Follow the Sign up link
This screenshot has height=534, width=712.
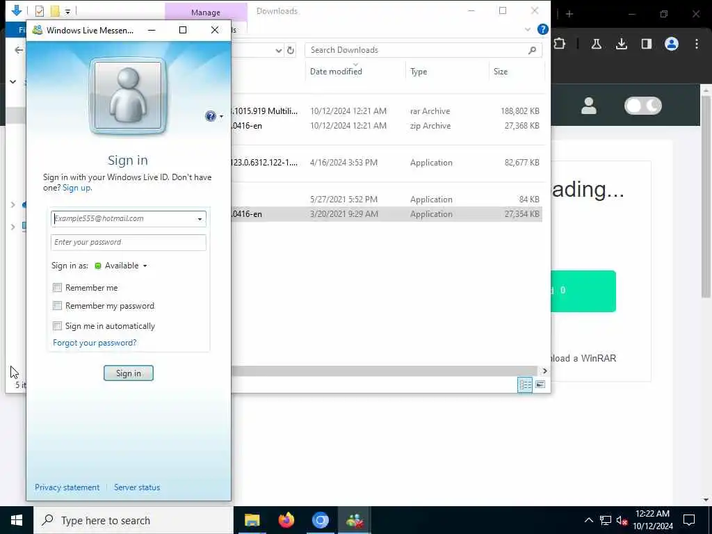click(x=76, y=188)
